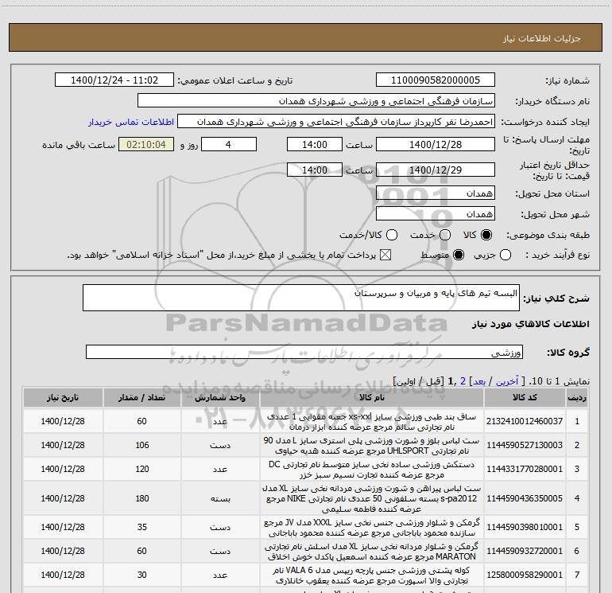This screenshot has width=612, height=593.
Task: Toggle the اسناد خزانه اسلامی payment checkbox
Action: click(x=385, y=255)
